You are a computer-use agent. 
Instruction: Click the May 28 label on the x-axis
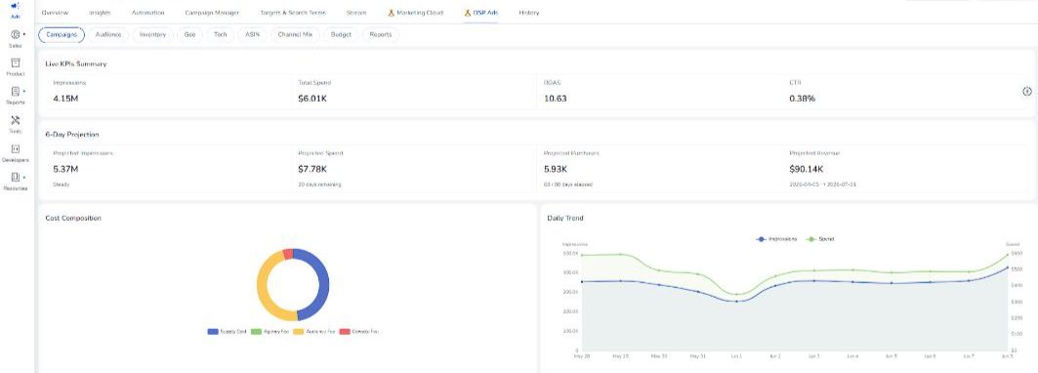581,355
